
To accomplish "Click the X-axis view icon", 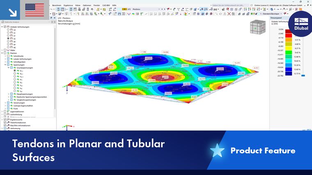I will click(245, 9).
